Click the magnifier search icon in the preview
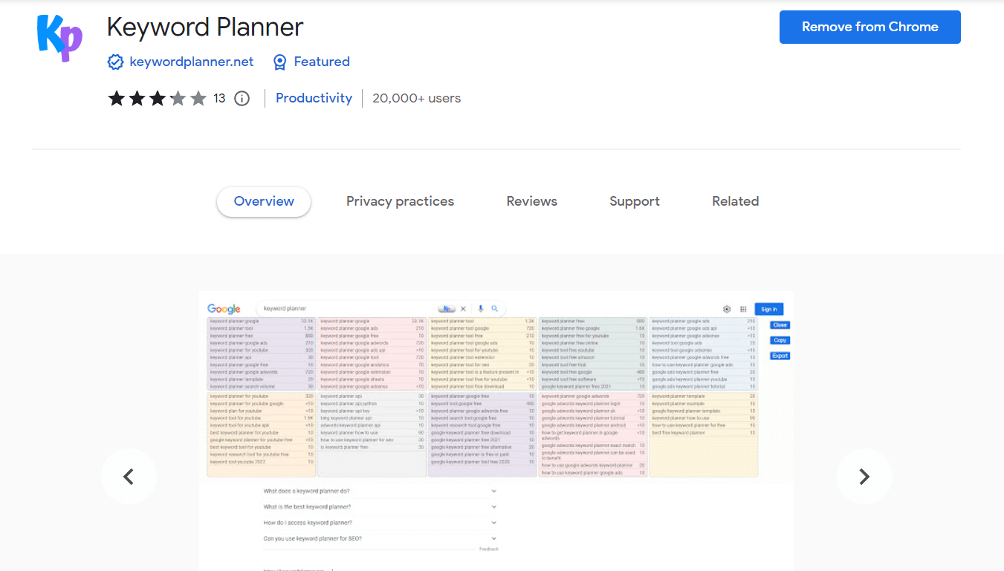1004x571 pixels. click(x=494, y=308)
